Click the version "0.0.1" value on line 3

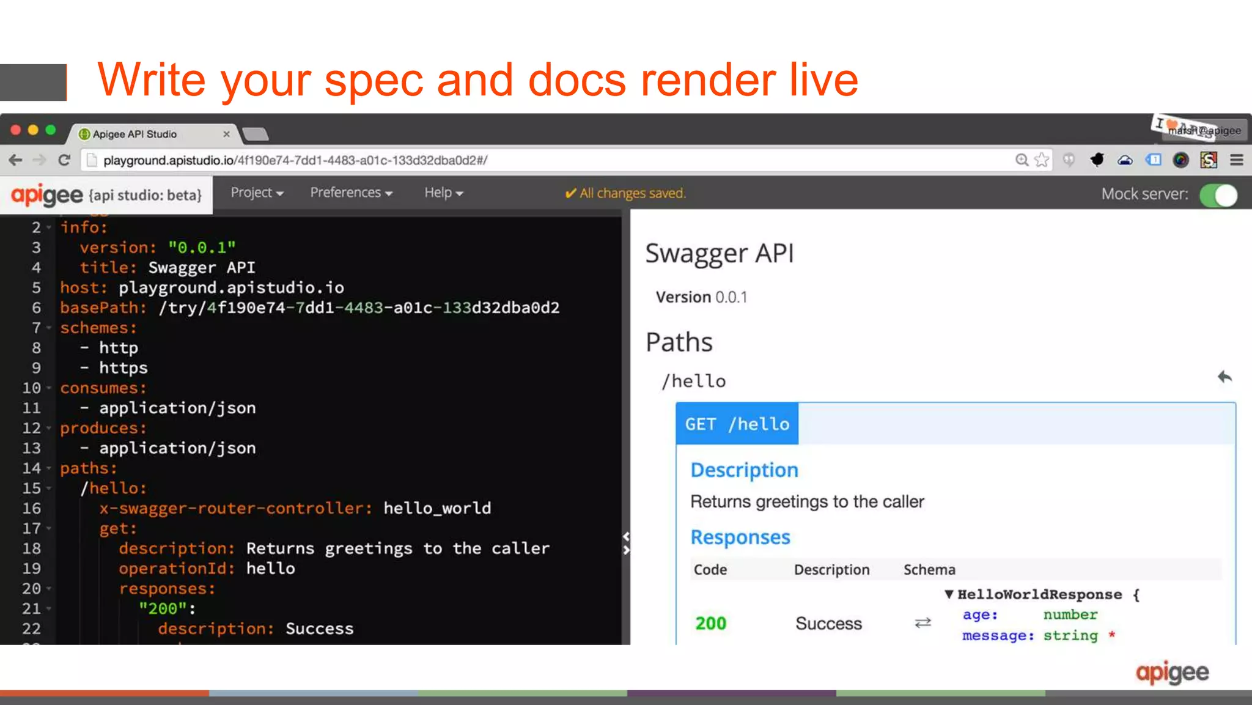pos(202,248)
